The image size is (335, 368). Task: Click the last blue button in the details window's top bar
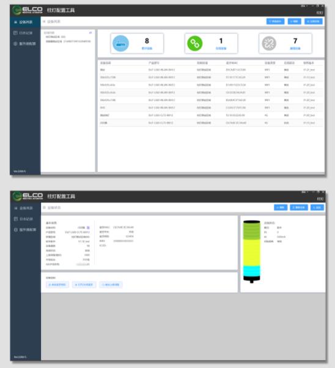click(x=317, y=208)
